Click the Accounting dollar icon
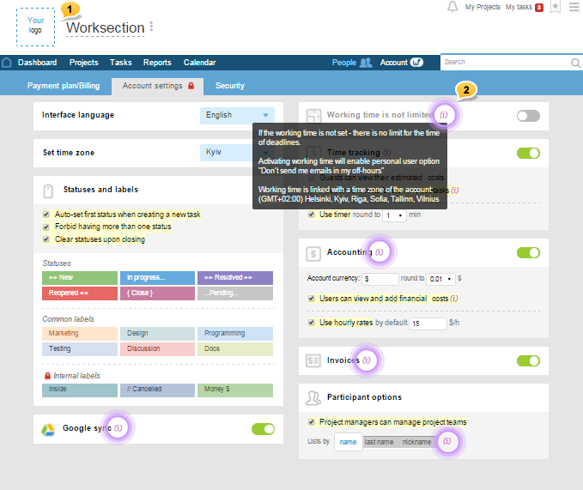Image resolution: width=583 pixels, height=490 pixels. point(313,254)
